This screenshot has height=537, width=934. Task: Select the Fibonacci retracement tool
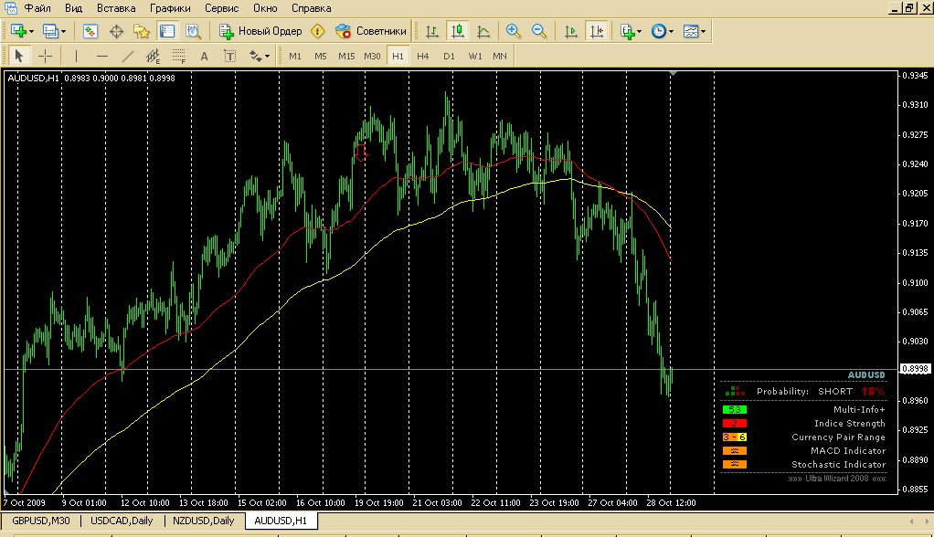click(179, 56)
